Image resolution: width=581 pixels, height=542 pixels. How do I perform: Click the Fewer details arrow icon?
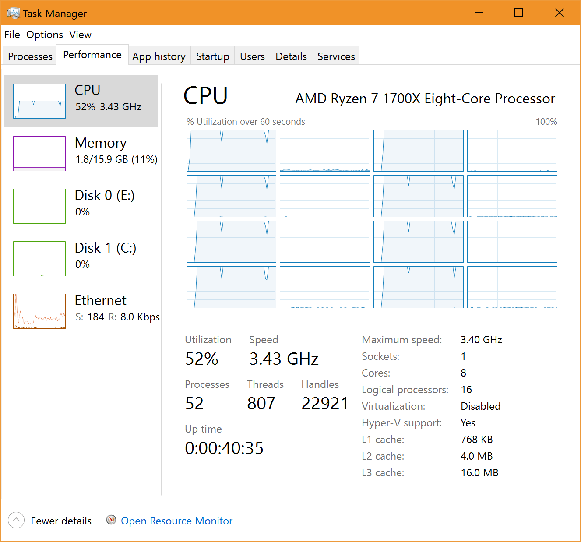click(x=16, y=520)
